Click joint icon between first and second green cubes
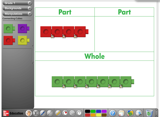160x117 pixels. tap(64, 86)
